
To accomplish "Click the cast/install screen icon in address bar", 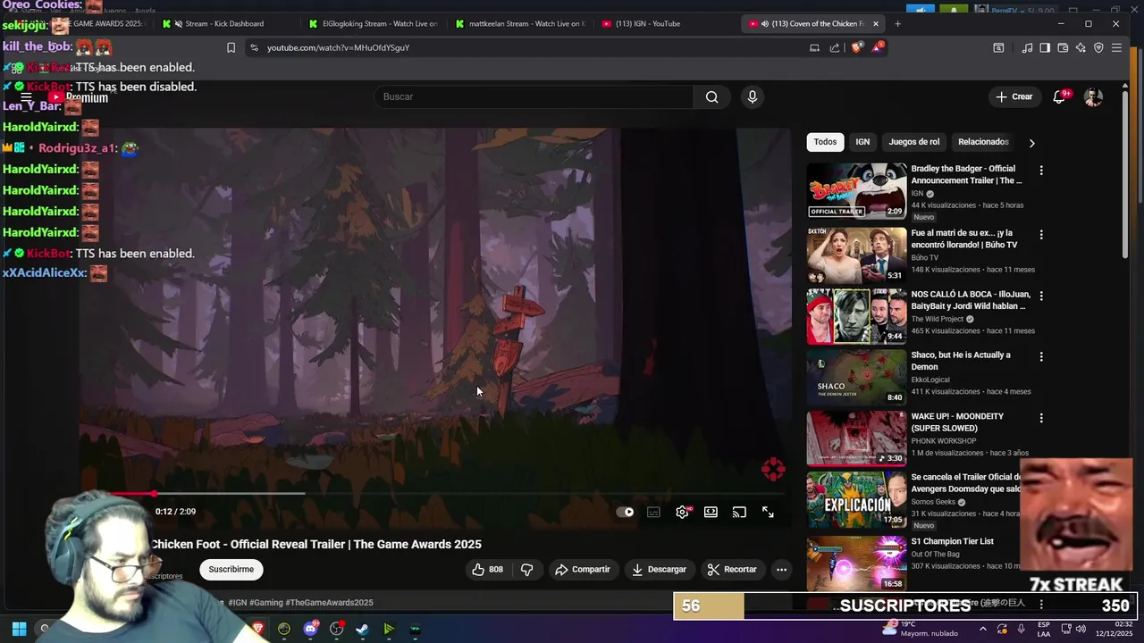I will pos(814,47).
